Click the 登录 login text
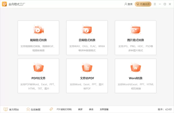The image size is (174, 113). (x=130, y=4)
